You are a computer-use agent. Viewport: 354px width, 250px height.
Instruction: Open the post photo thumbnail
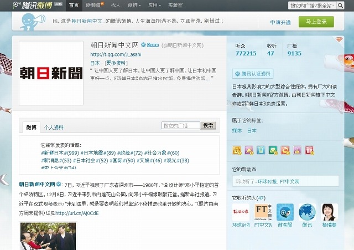(x=48, y=236)
